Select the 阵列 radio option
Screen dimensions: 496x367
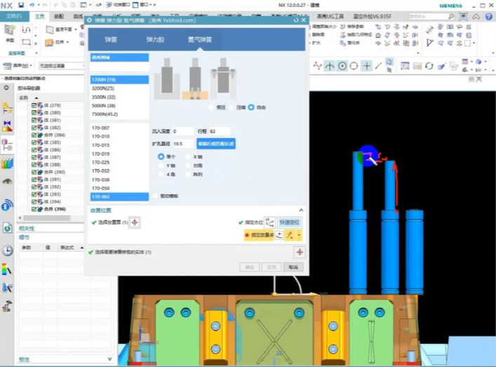[x=188, y=174]
